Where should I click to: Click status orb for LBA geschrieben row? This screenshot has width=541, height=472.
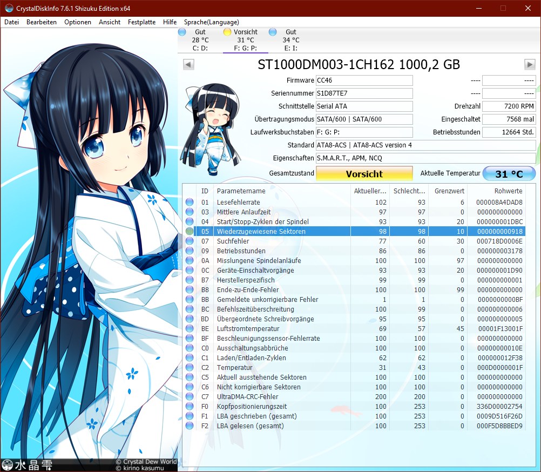[x=190, y=416]
